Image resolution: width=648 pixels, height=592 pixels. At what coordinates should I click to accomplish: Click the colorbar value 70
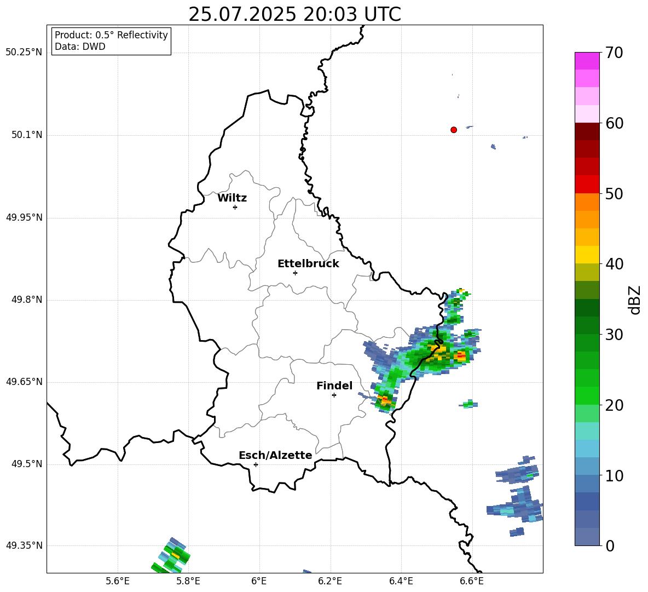point(614,53)
